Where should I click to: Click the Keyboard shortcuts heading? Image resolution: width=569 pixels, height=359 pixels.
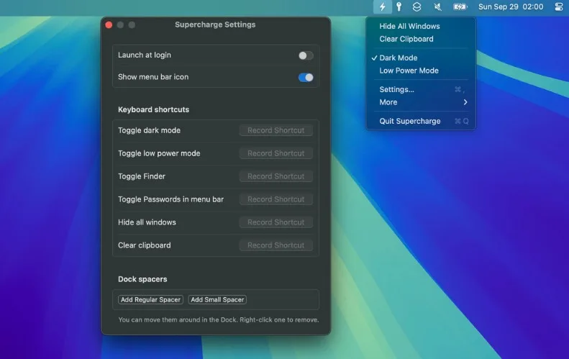coord(153,109)
